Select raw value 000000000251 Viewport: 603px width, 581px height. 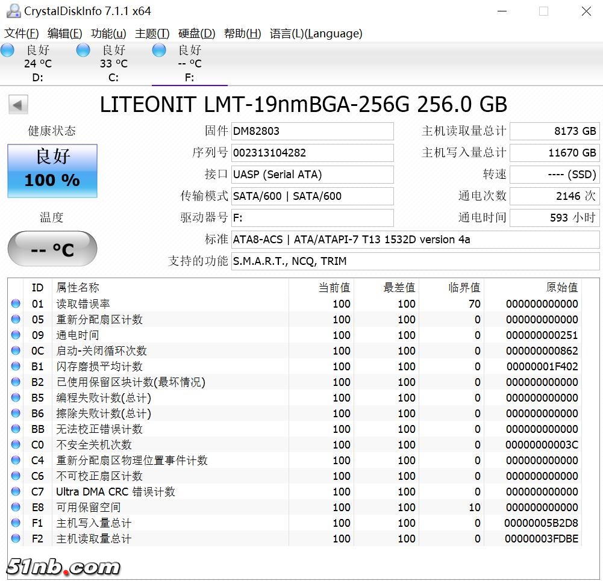pyautogui.click(x=542, y=335)
